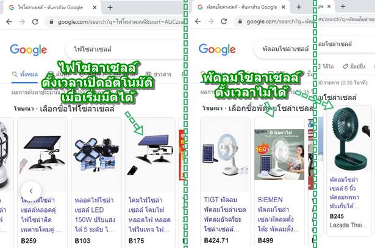375x248 pixels.
Task: Reload the left browser page
Action: pyautogui.click(x=35, y=22)
